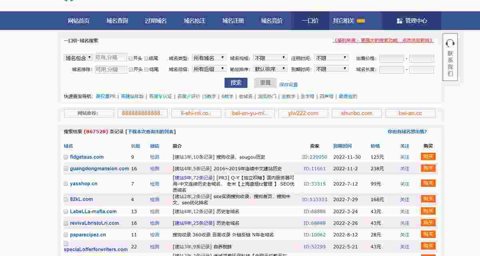The image size is (480, 256).
Task: Click 你也有域名想出售? link
Action: 407,132
